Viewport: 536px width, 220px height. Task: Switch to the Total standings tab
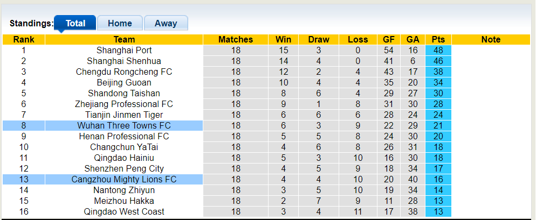click(x=75, y=23)
